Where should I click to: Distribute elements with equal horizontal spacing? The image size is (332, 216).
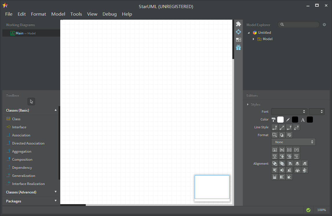[x=298, y=170]
